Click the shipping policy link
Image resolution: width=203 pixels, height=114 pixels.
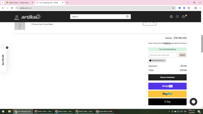coord(167,43)
